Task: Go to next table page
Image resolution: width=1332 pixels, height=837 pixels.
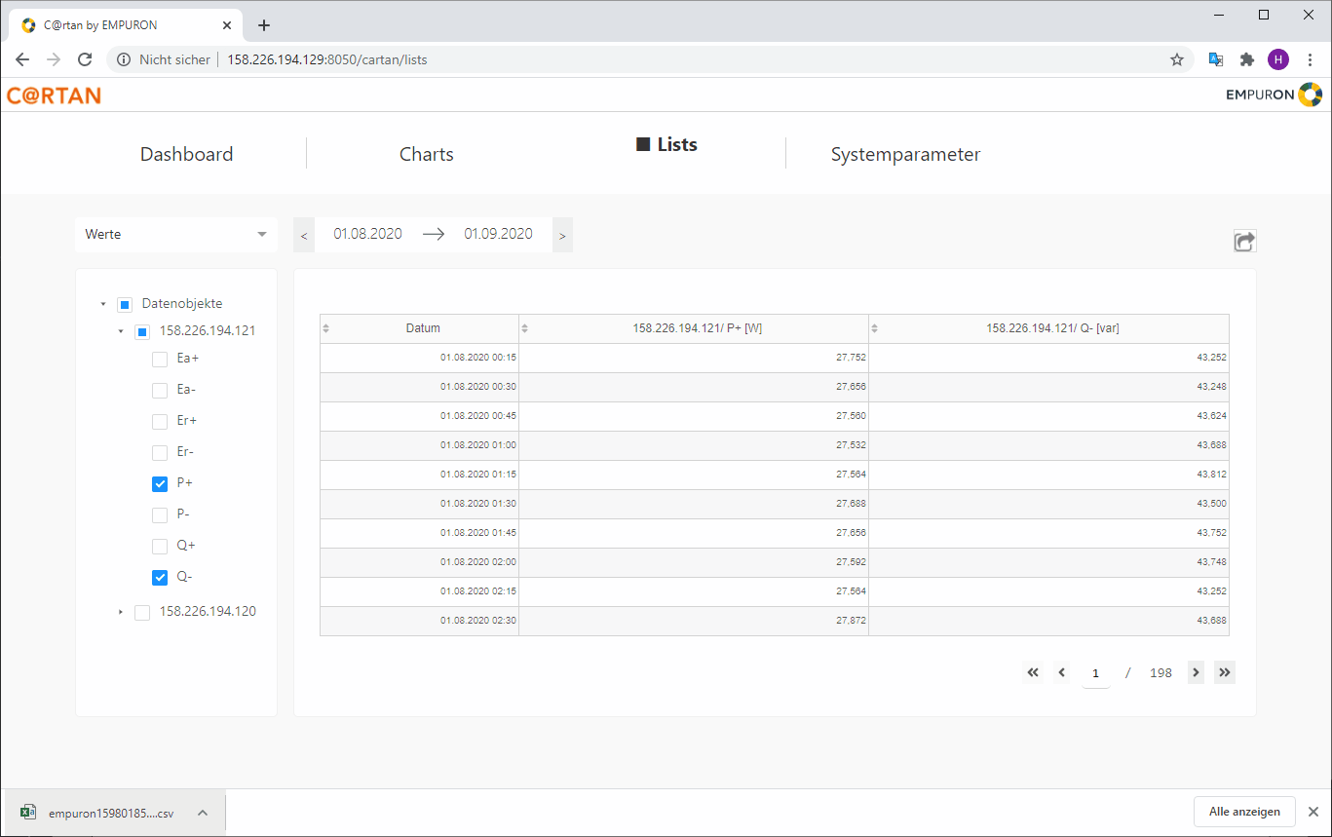Action: pos(1196,672)
